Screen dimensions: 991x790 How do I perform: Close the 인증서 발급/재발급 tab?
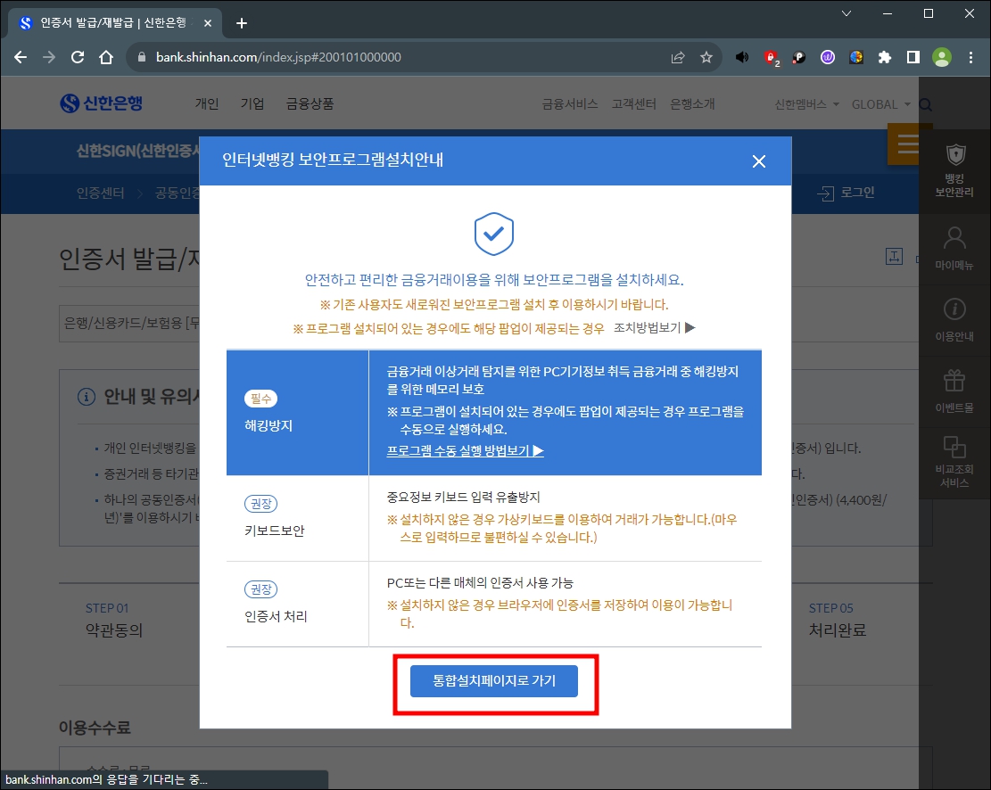click(208, 23)
